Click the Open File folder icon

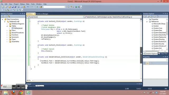[x=10, y=7]
